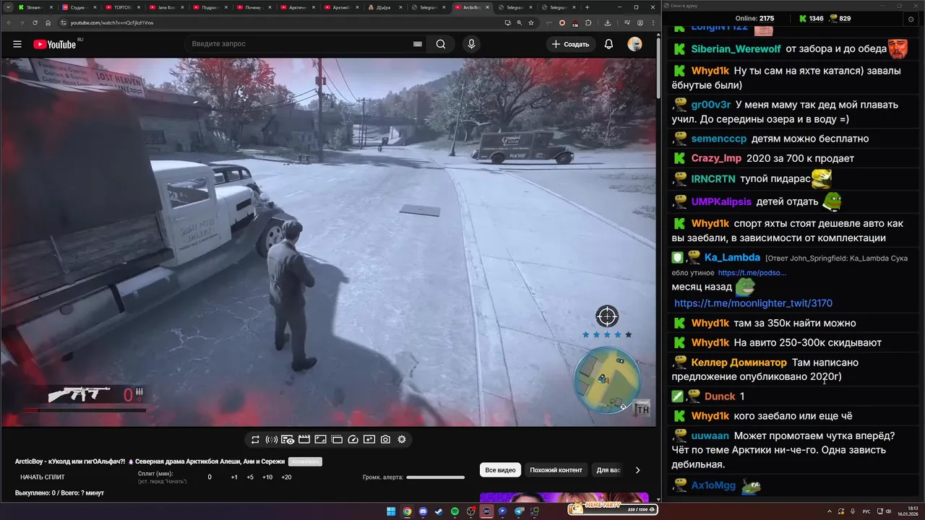Open Discord from the taskbar
This screenshot has height=520, width=925.
point(423,511)
